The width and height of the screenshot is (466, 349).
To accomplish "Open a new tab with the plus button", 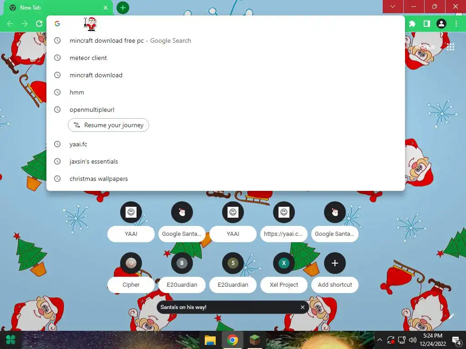I will 123,8.
